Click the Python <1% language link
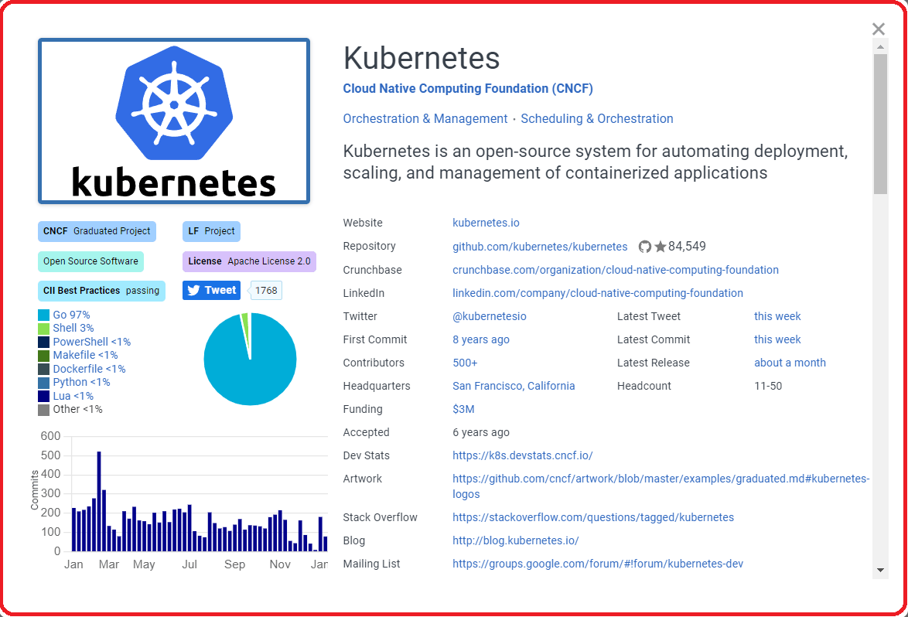Viewport: 908px width, 617px height. pyautogui.click(x=81, y=383)
